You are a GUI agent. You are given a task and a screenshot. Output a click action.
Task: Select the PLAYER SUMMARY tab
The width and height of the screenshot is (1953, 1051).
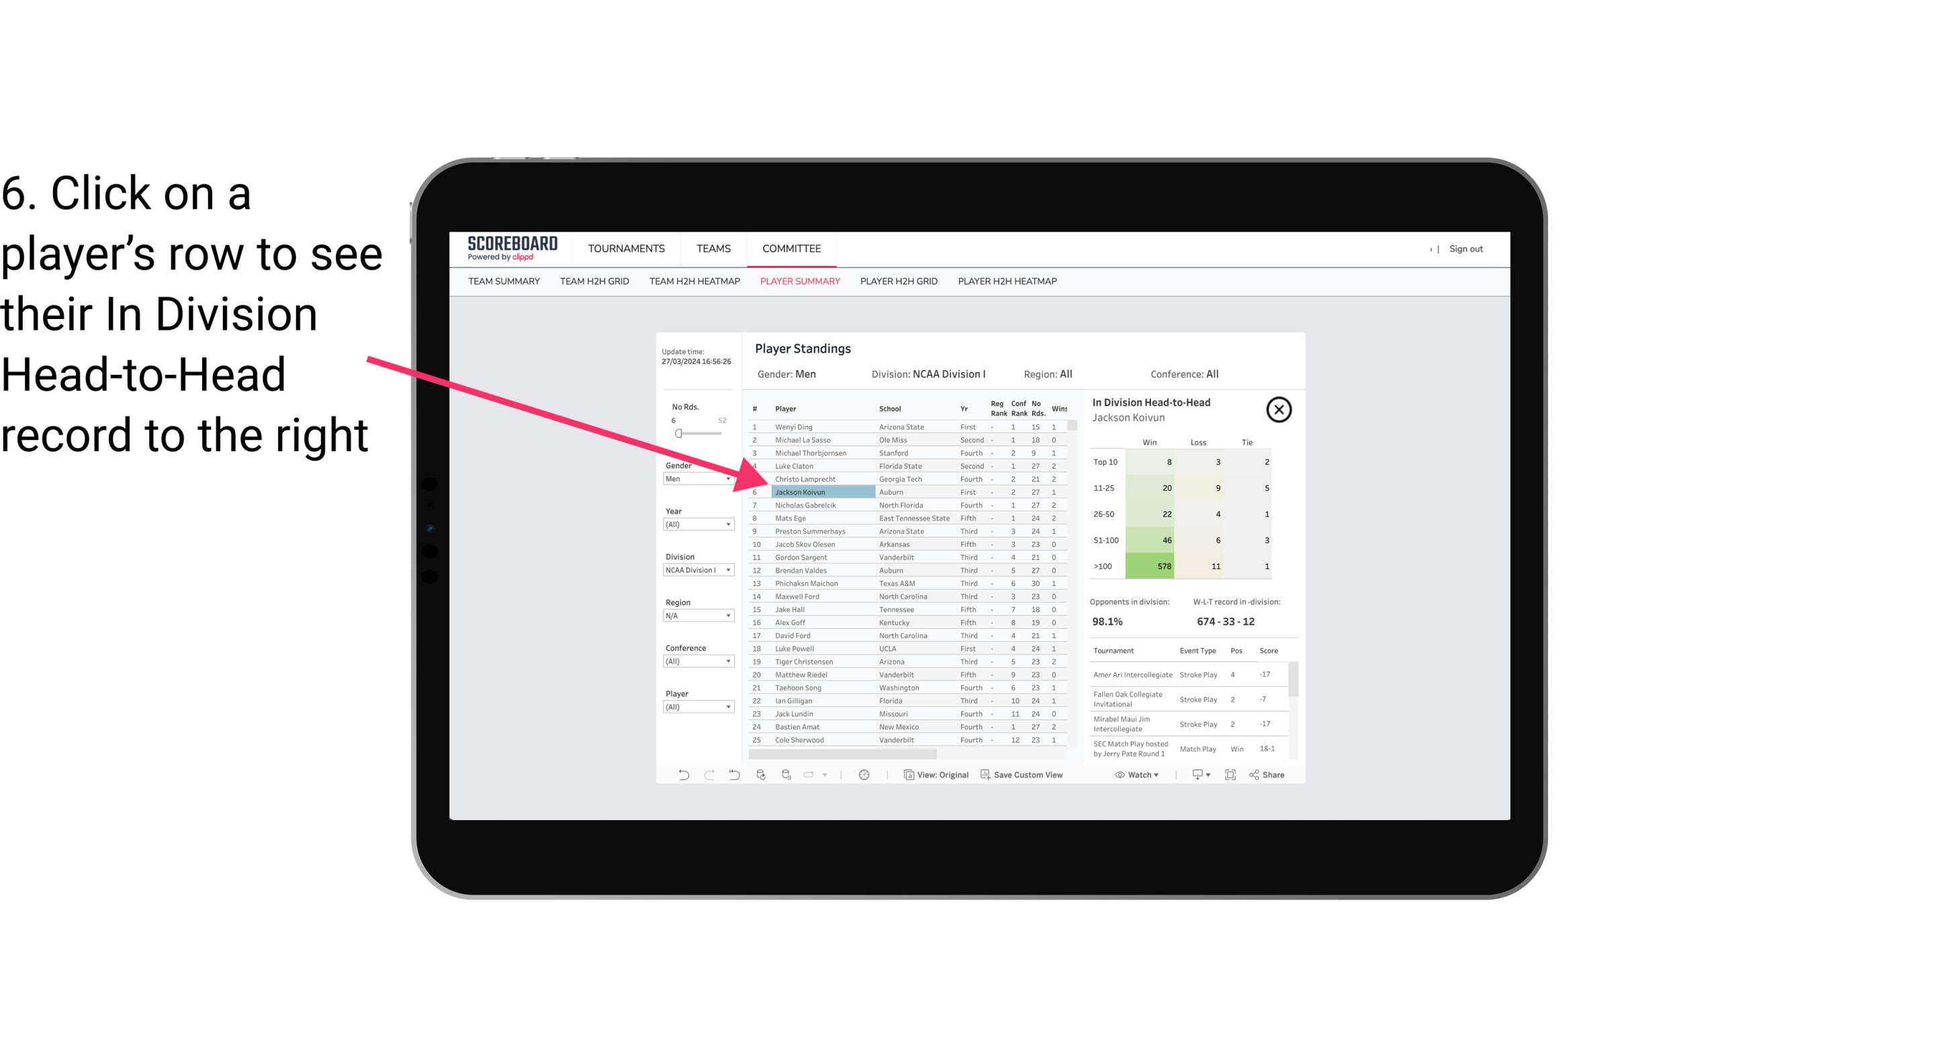(x=797, y=281)
